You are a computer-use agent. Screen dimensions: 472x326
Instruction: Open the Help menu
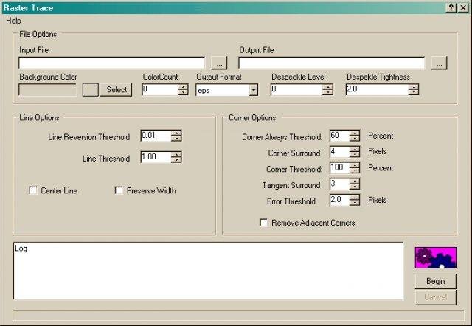pos(13,21)
